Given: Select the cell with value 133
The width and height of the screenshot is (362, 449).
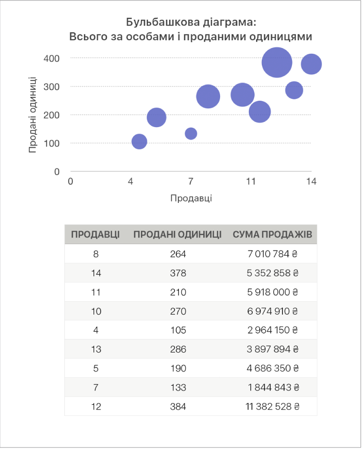Looking at the screenshot, I should [177, 387].
